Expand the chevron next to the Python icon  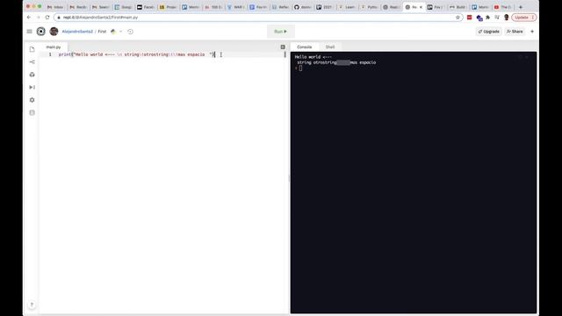coord(121,32)
